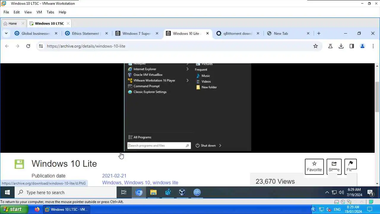Viewport: 380px width, 214px height.
Task: Select the 2021-02-21 publication date
Action: (x=114, y=176)
